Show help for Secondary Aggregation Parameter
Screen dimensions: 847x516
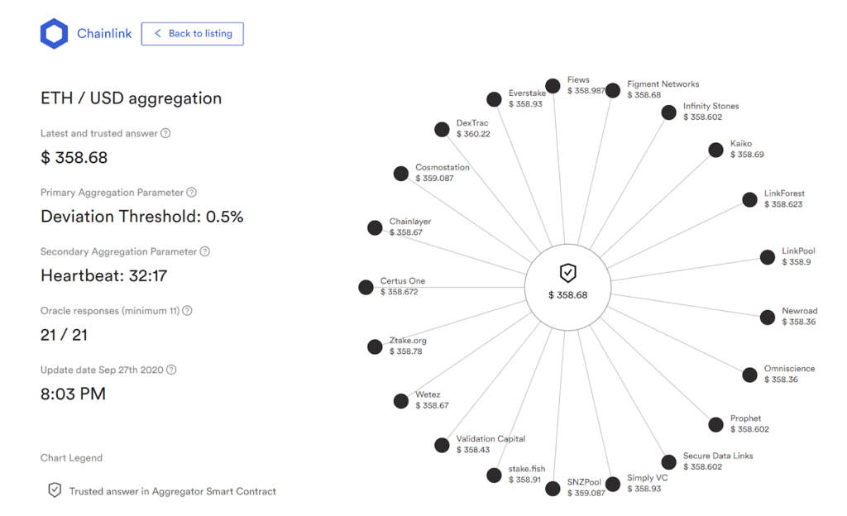(205, 251)
